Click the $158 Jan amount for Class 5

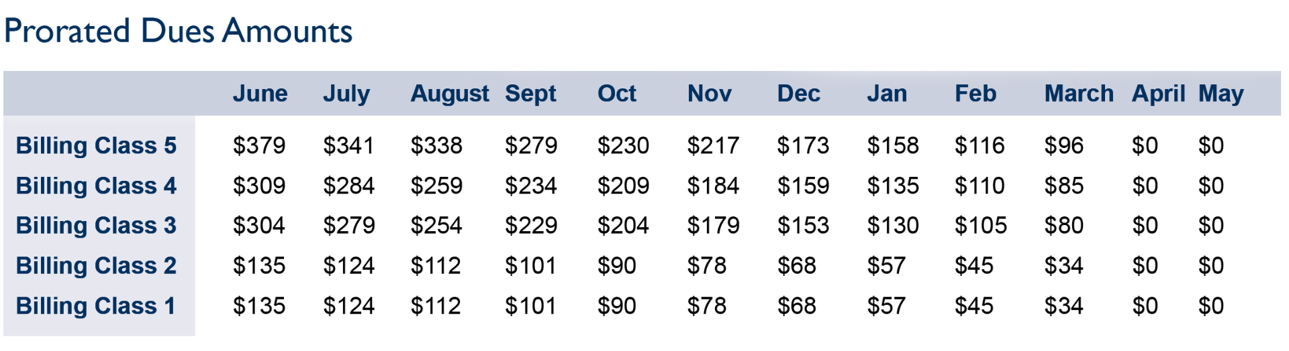click(x=893, y=145)
